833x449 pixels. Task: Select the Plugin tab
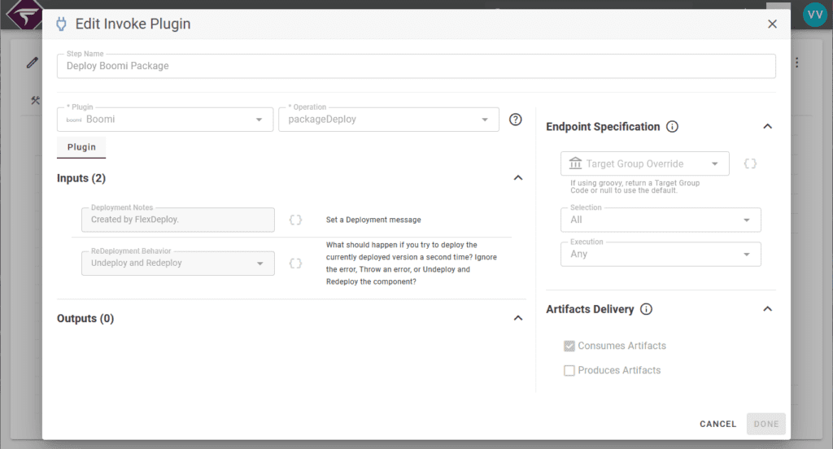click(81, 147)
